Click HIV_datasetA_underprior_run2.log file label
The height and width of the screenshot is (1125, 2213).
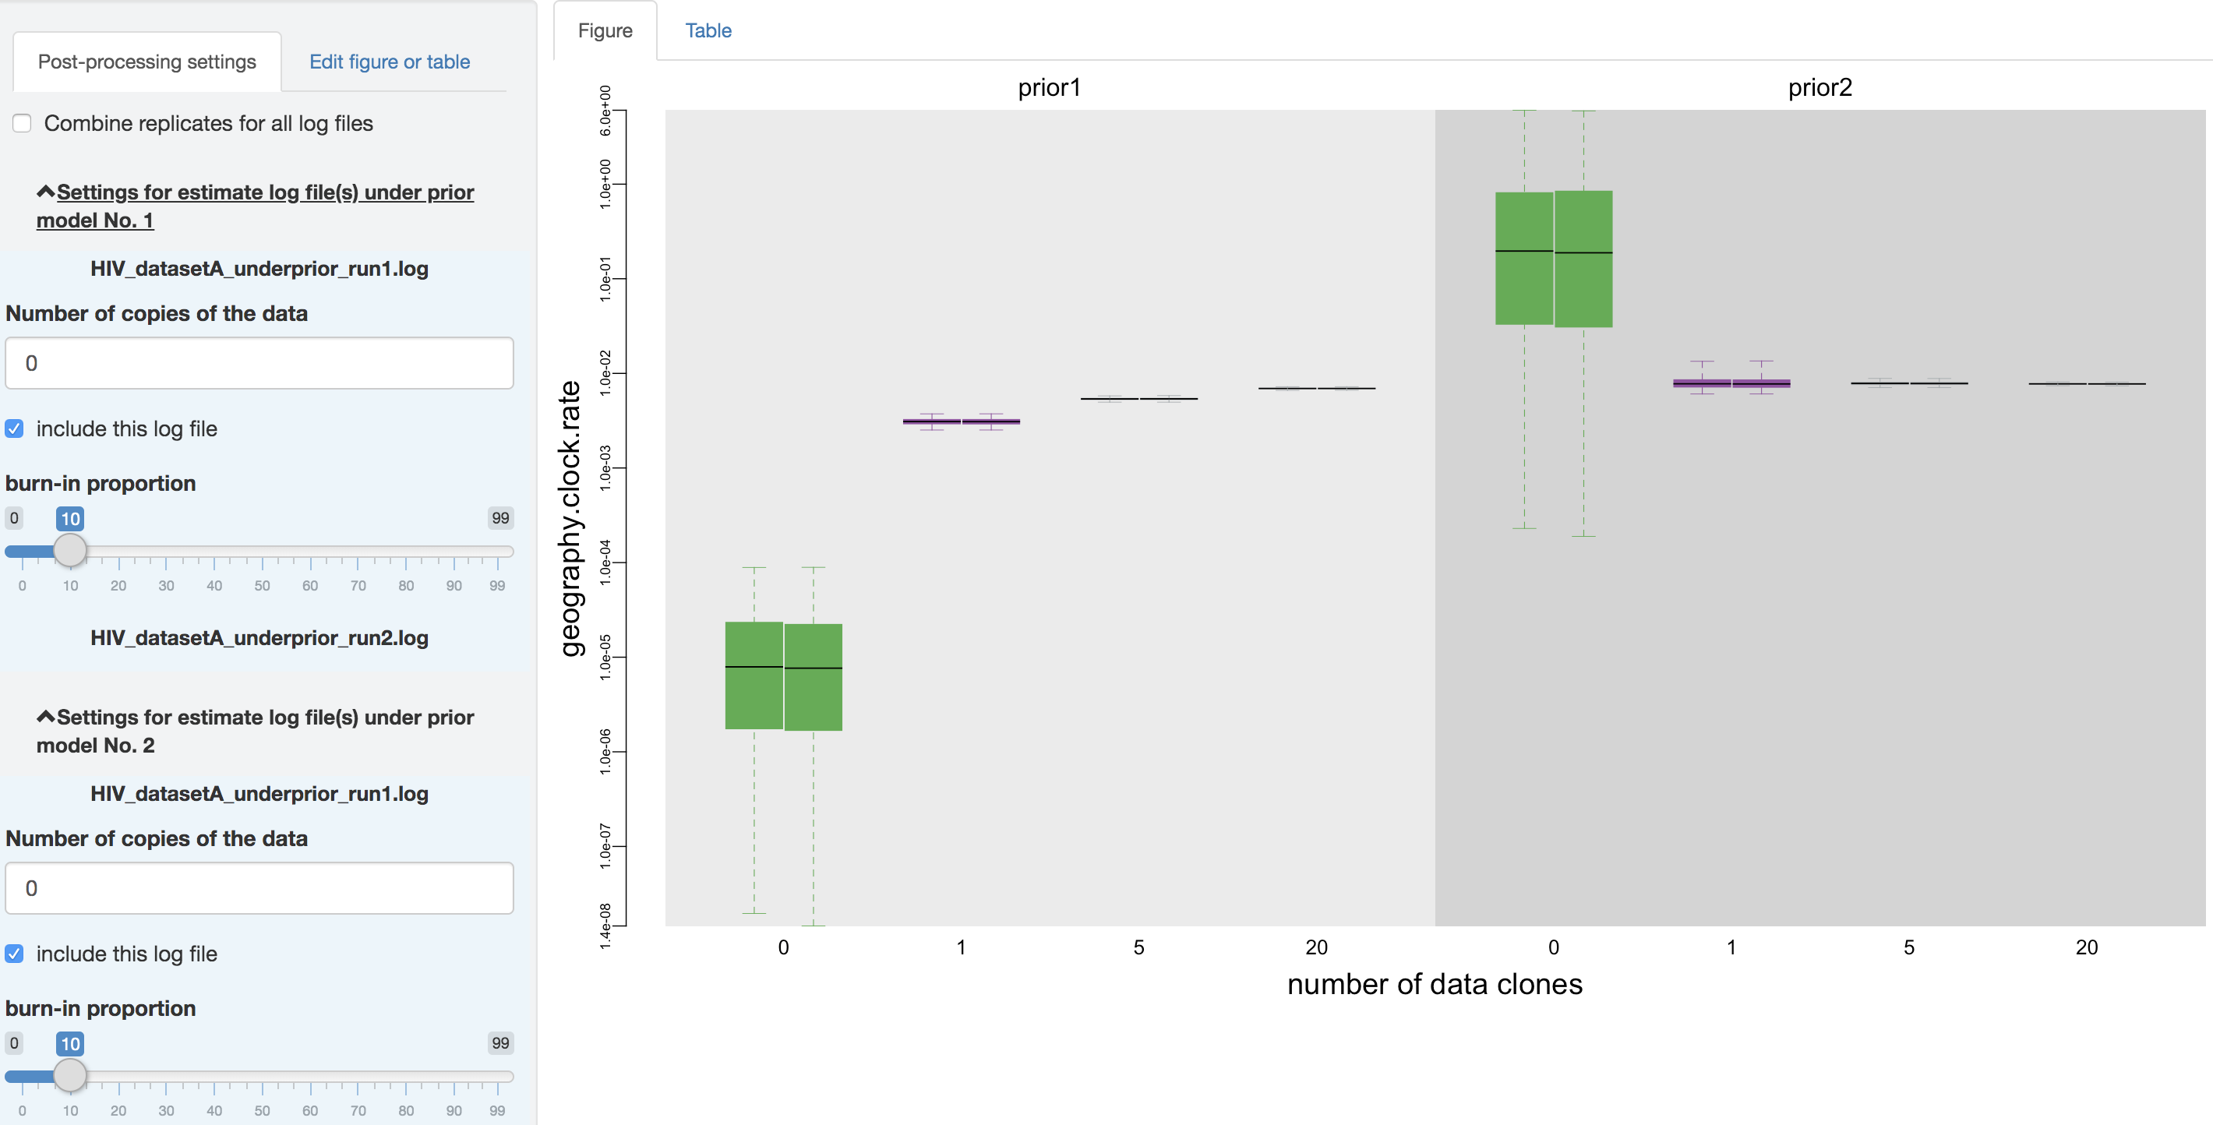[x=259, y=638]
